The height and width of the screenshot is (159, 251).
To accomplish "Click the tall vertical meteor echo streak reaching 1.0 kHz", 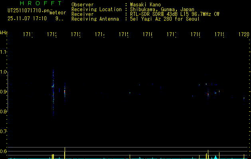I will (x=53, y=93).
